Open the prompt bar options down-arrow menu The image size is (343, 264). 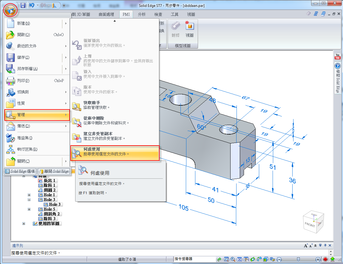click(x=320, y=246)
